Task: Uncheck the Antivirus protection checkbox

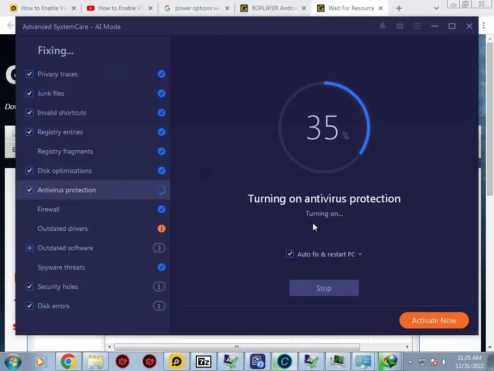Action: point(29,190)
